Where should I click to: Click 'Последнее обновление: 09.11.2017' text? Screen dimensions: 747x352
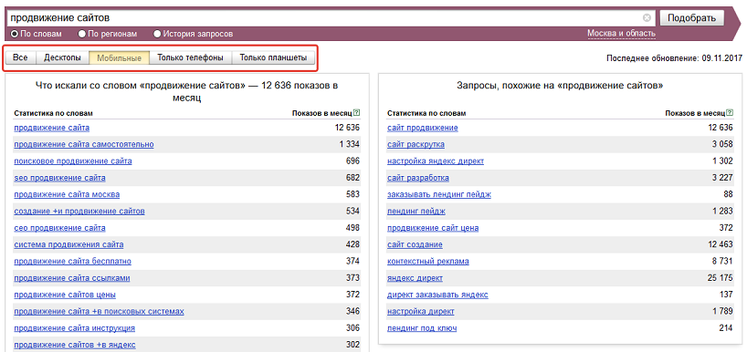tap(675, 58)
